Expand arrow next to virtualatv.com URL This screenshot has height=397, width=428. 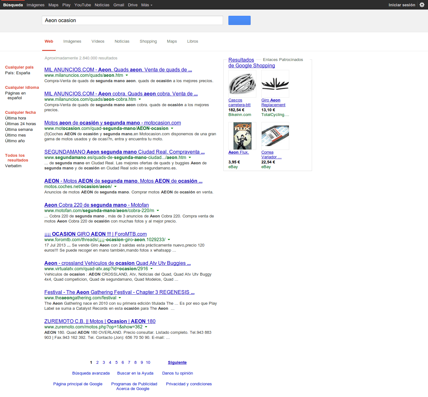(151, 269)
